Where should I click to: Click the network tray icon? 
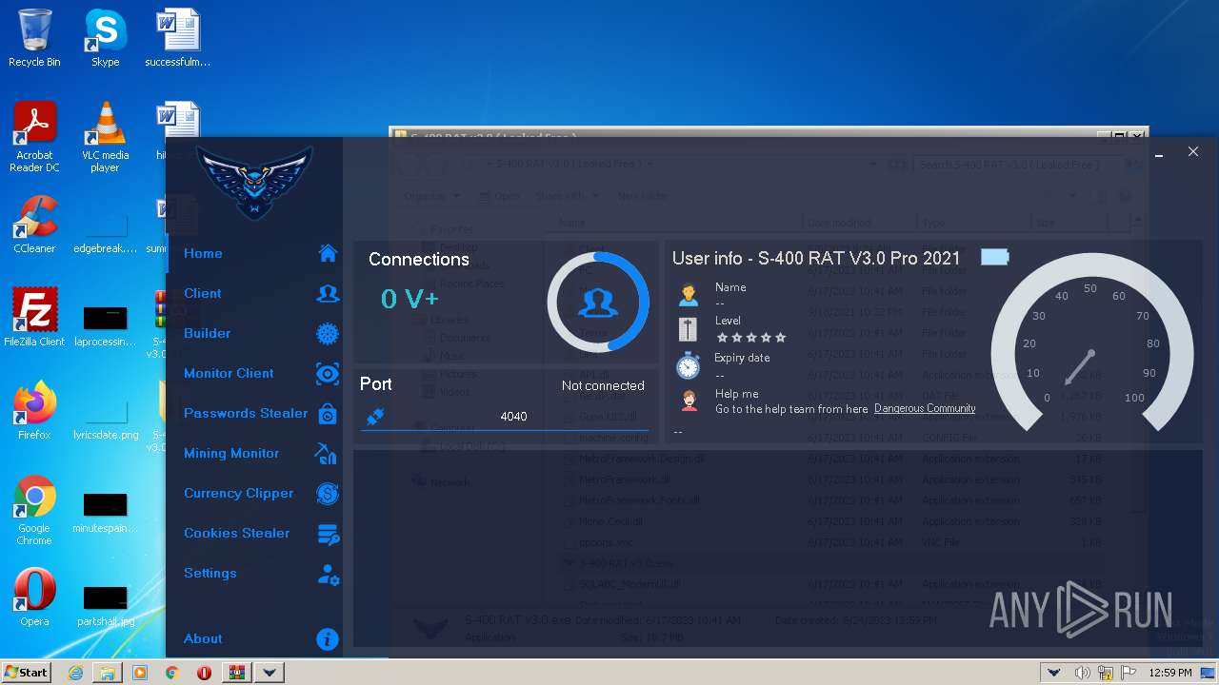click(x=1105, y=673)
